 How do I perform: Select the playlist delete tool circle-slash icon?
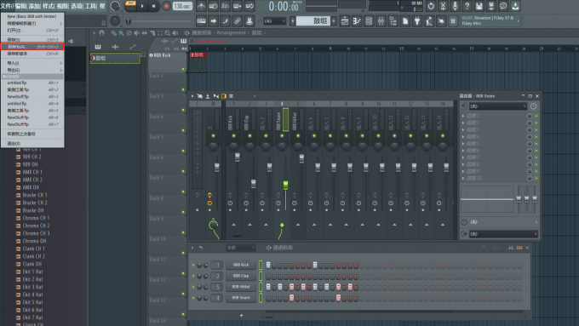click(129, 33)
